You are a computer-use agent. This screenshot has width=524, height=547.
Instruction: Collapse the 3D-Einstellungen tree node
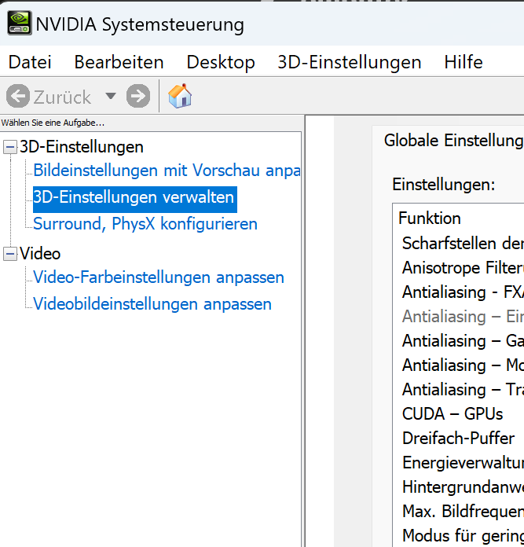click(10, 147)
